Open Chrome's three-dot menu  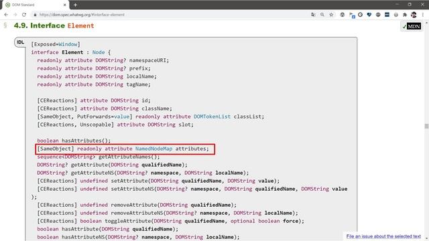tap(423, 15)
